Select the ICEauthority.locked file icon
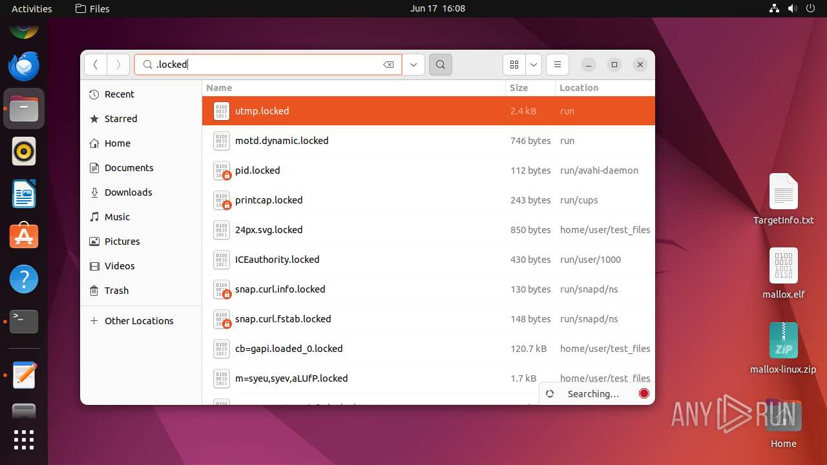This screenshot has height=465, width=827. 222,260
